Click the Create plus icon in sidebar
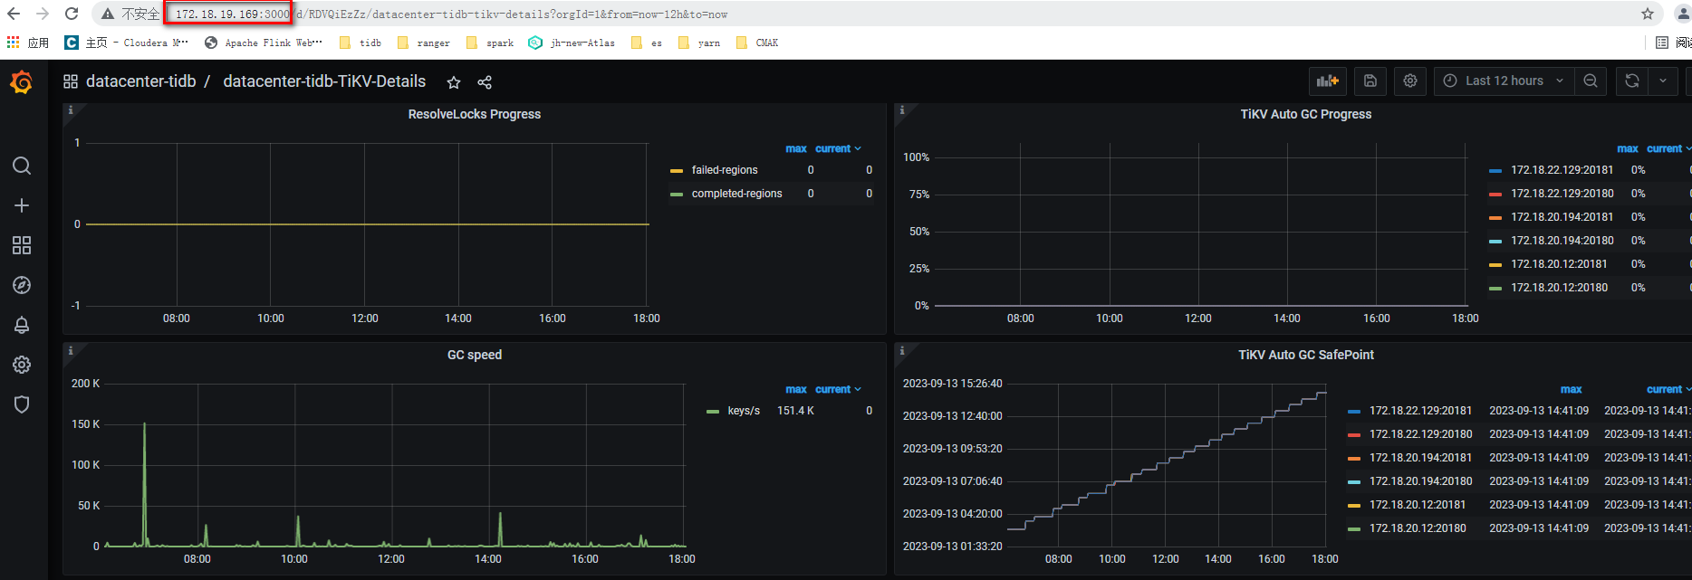 click(x=22, y=205)
